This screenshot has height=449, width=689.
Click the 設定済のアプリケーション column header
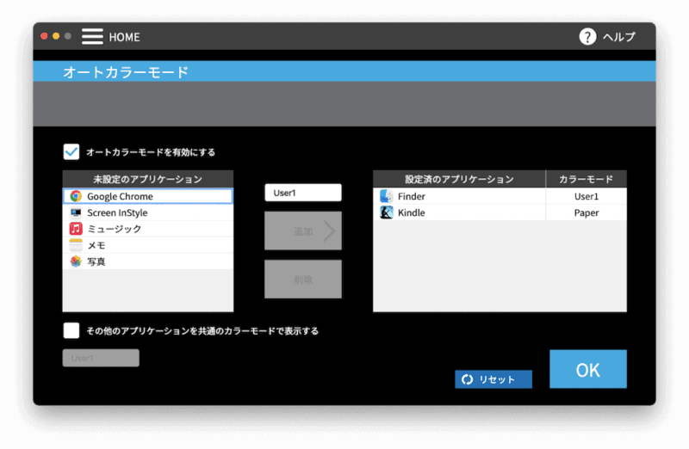[459, 179]
